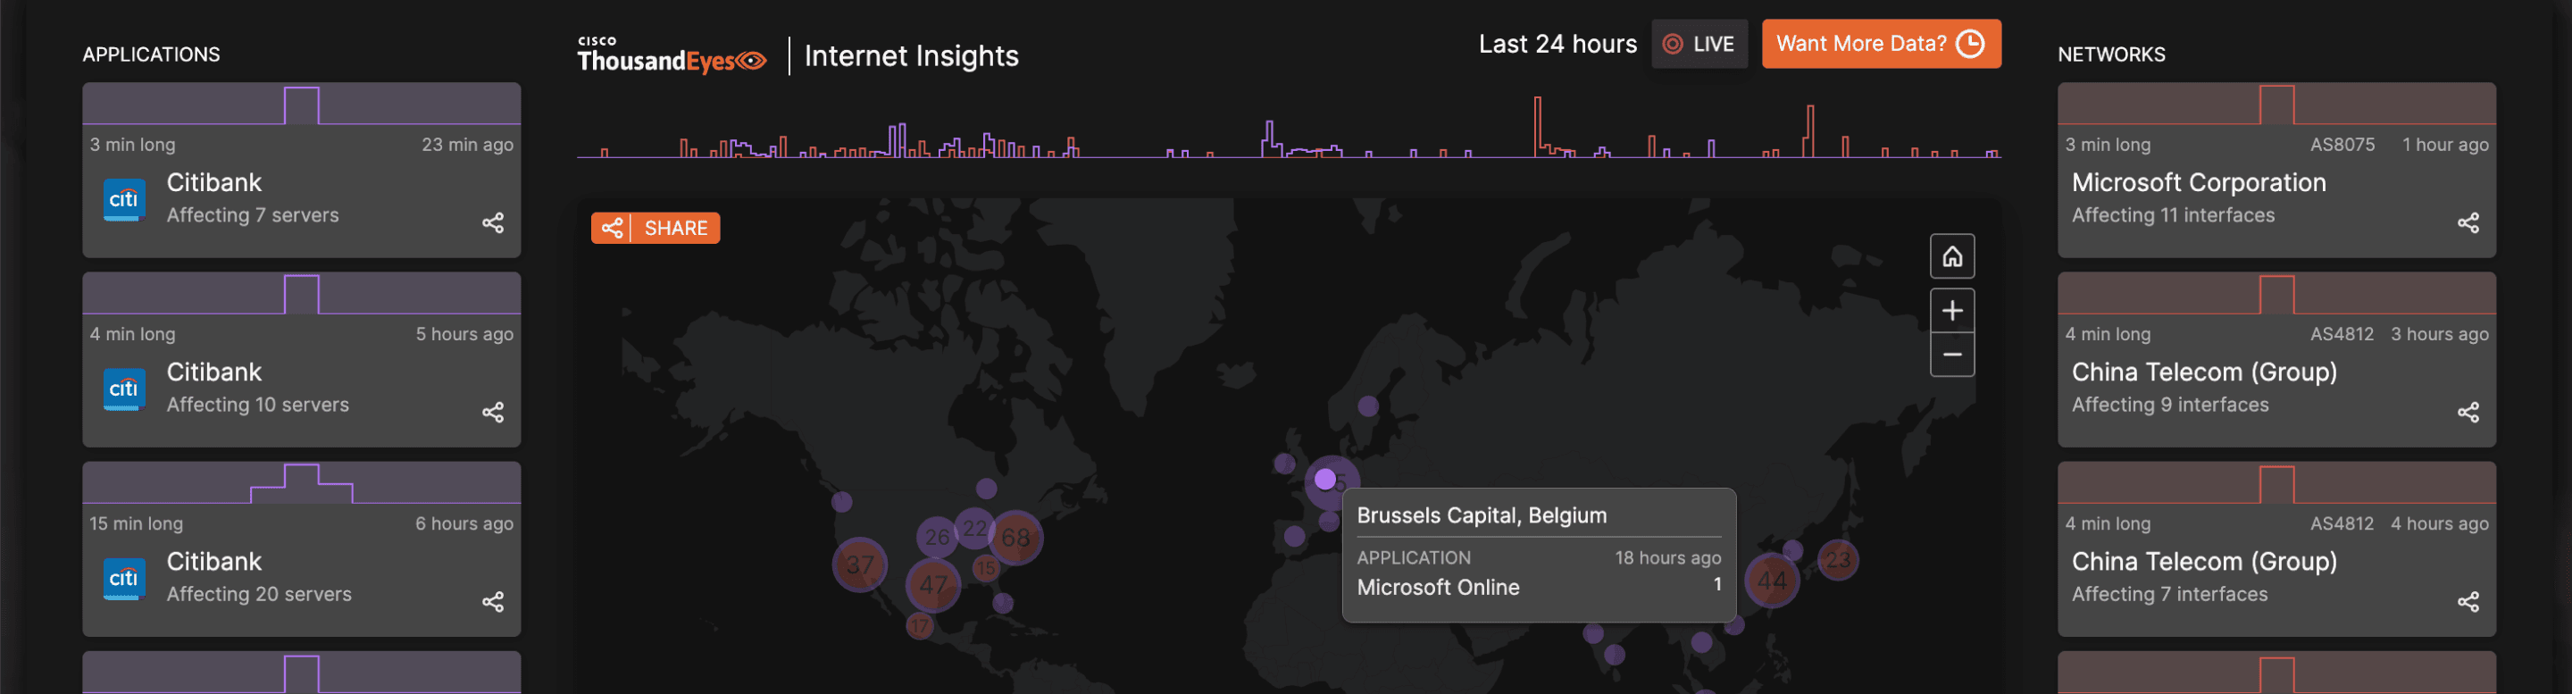This screenshot has width=2572, height=694.
Task: Open China Telecom outage from 3 hours ago
Action: [2276, 359]
